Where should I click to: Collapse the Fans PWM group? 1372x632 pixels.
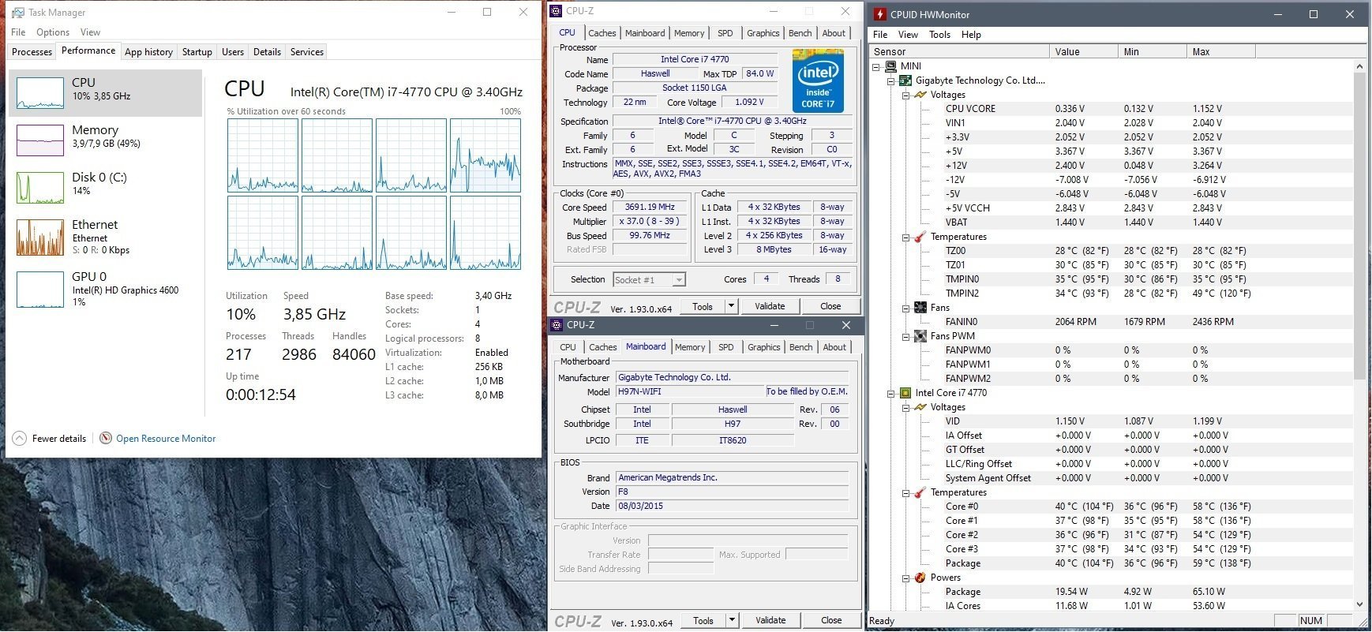pos(906,336)
